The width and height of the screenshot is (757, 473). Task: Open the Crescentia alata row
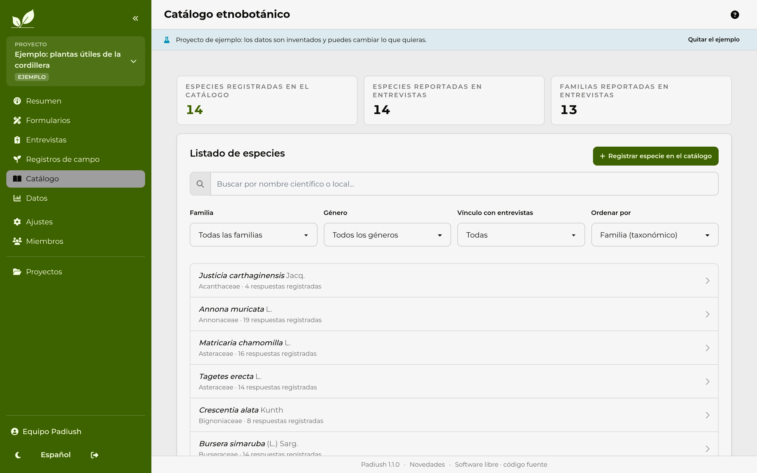coord(454,415)
